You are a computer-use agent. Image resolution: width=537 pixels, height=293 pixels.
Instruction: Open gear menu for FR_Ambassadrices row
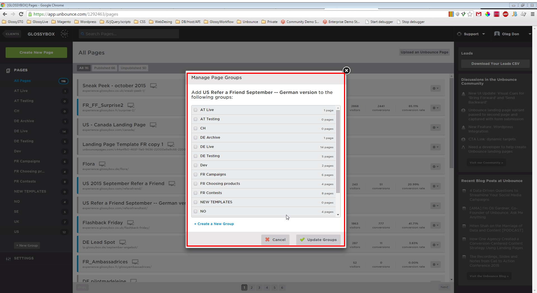[x=435, y=264]
